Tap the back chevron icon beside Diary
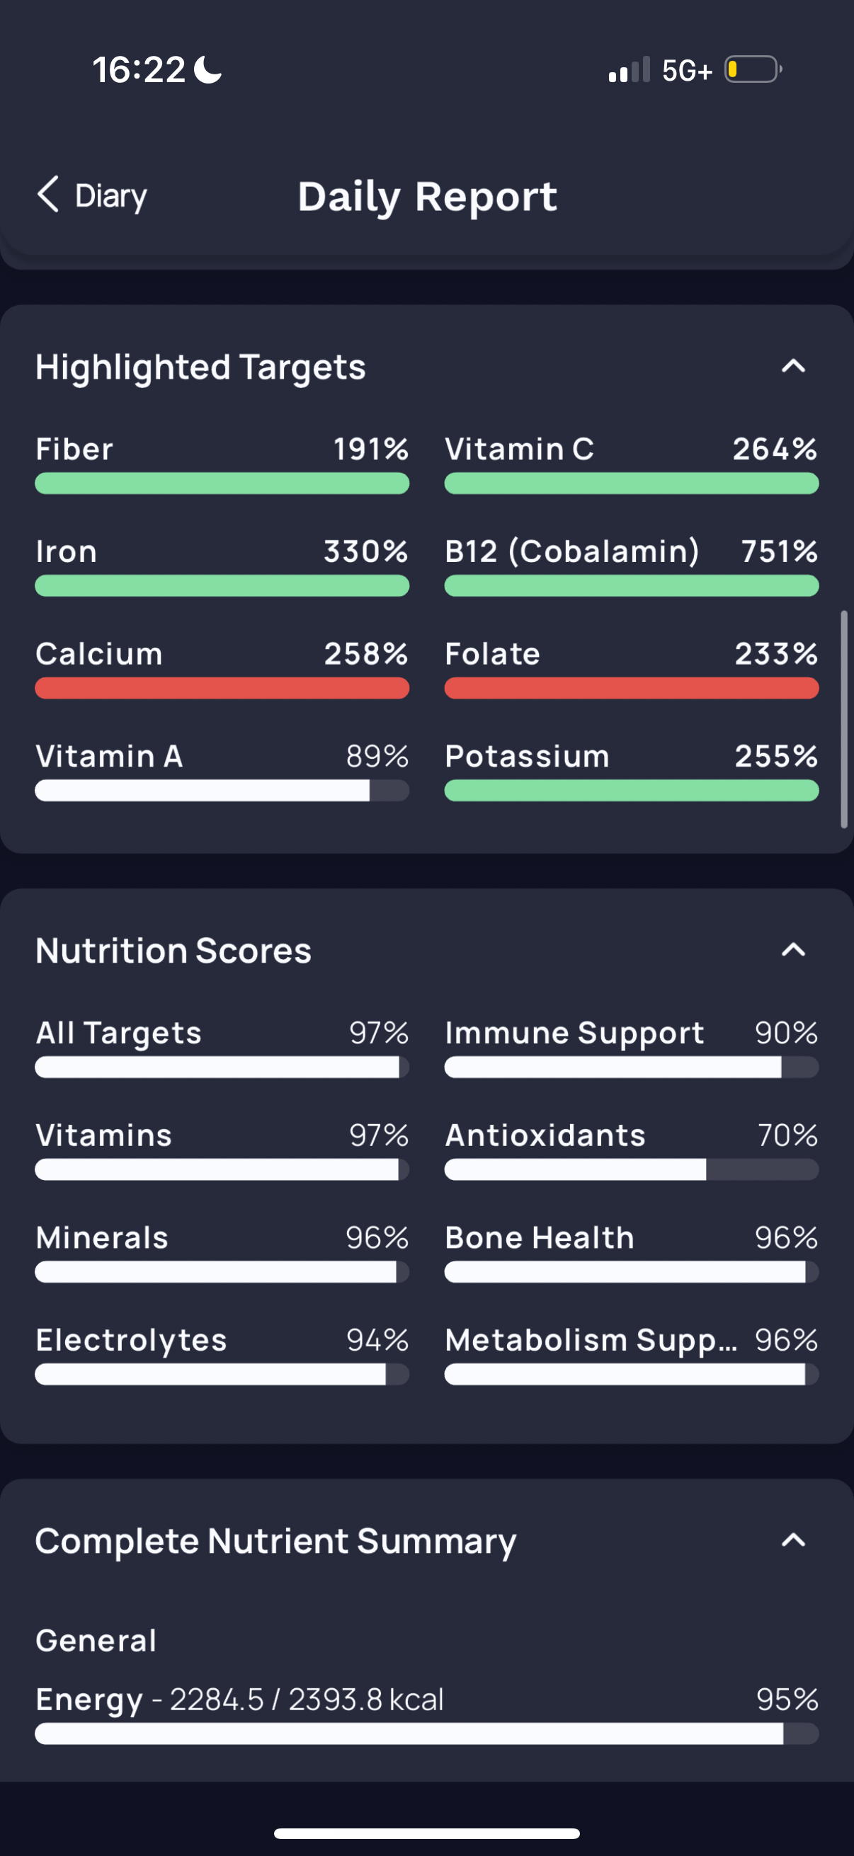Viewport: 854px width, 1856px height. 47,195
